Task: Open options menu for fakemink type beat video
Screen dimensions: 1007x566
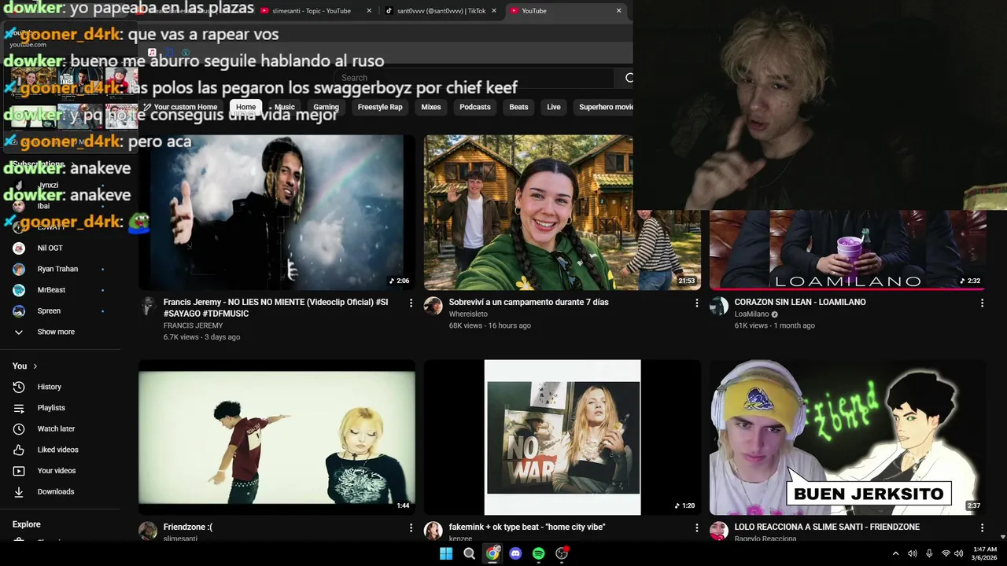Action: tap(696, 527)
